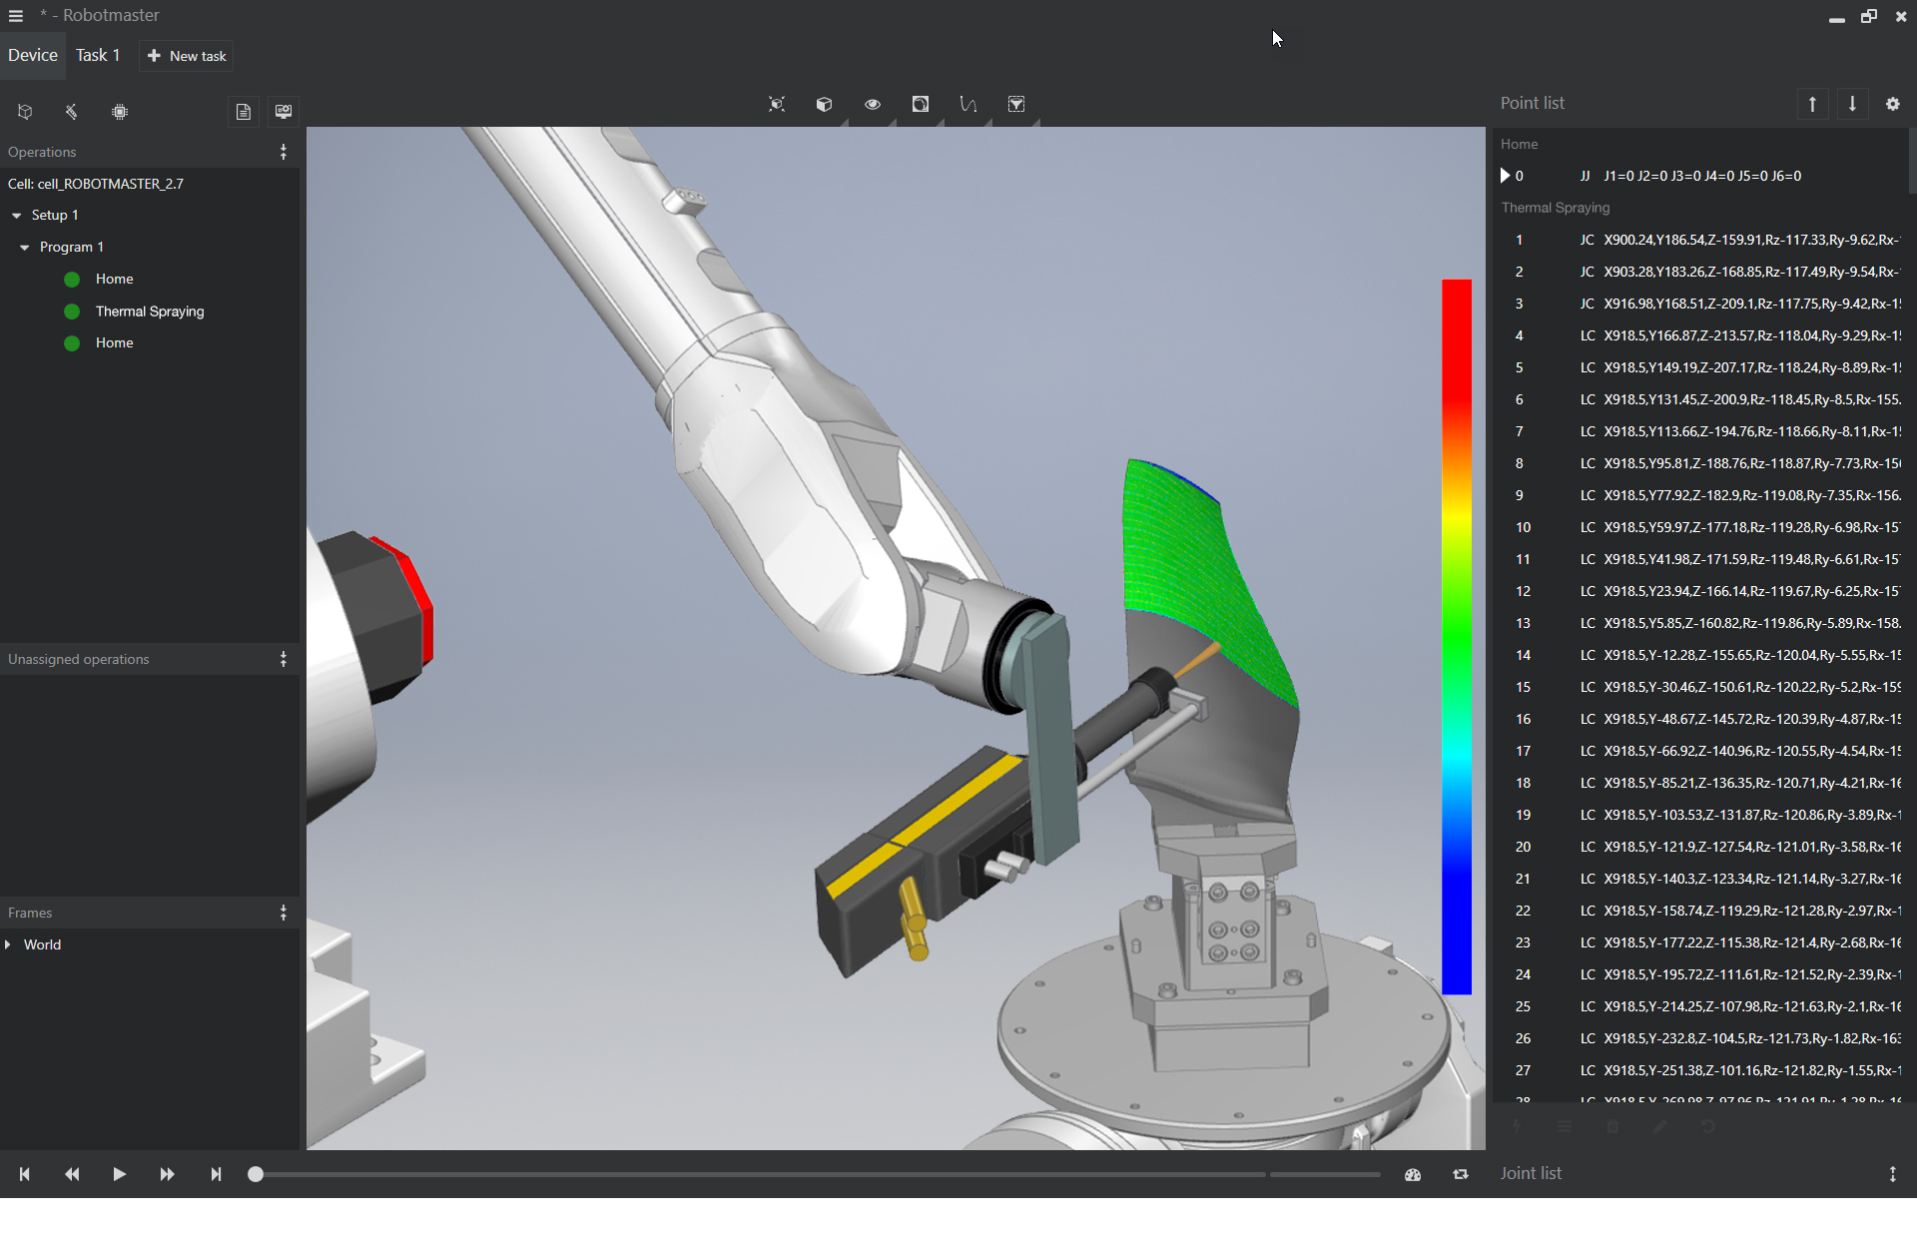Viewport: 1917px width, 1244px height.
Task: Open Point list settings gear
Action: (x=1892, y=104)
